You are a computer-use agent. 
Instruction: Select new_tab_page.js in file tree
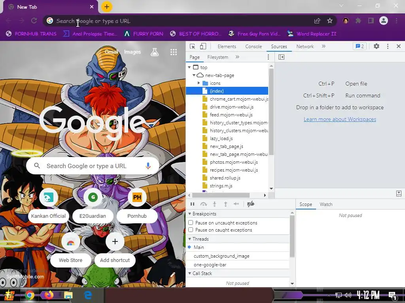pyautogui.click(x=227, y=146)
